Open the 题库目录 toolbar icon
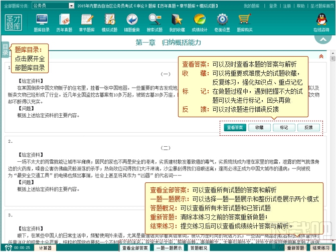Image resolution: width=336 pixels, height=252 pixels. pos(42,23)
